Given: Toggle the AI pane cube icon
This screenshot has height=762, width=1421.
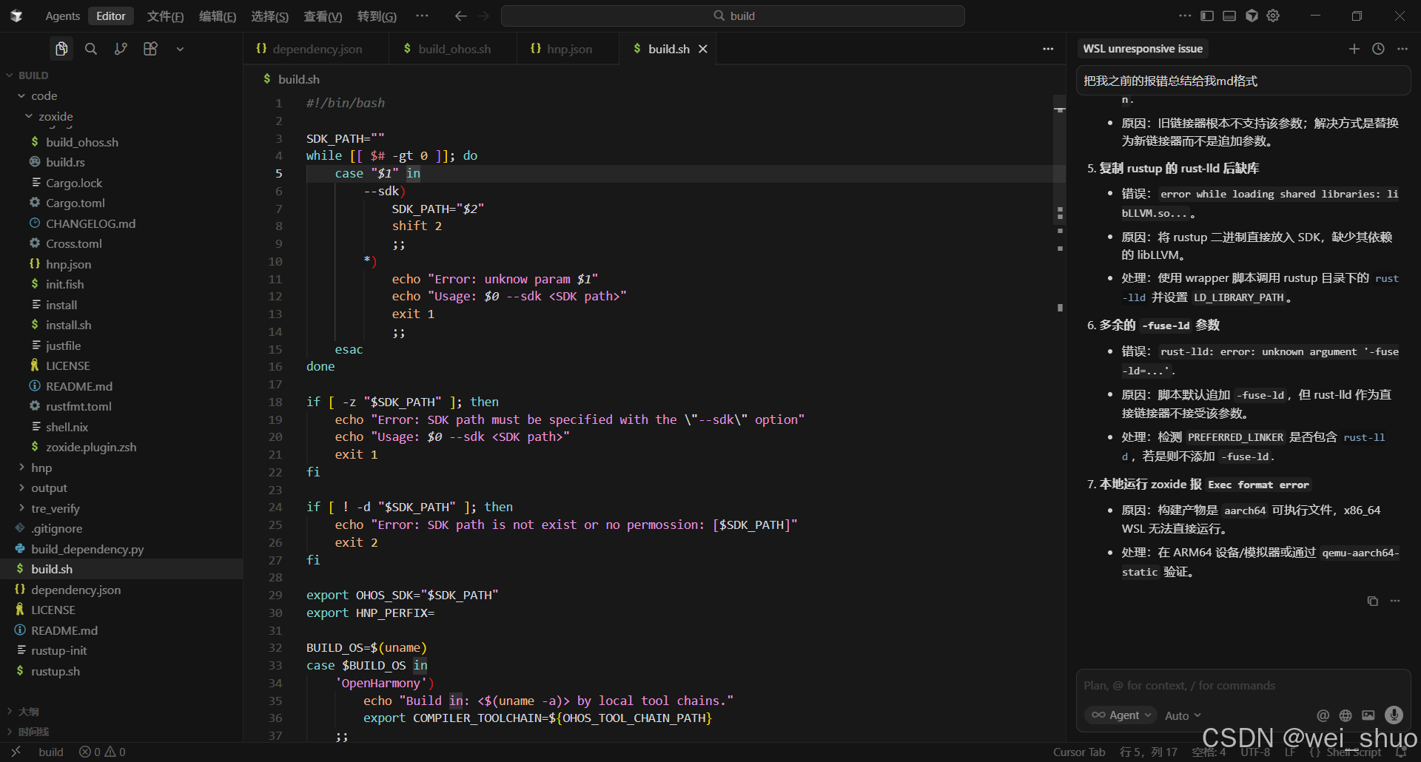Looking at the screenshot, I should [x=1252, y=16].
